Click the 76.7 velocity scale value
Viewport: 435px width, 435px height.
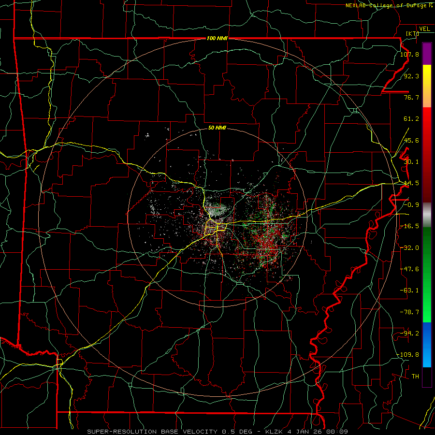[411, 97]
